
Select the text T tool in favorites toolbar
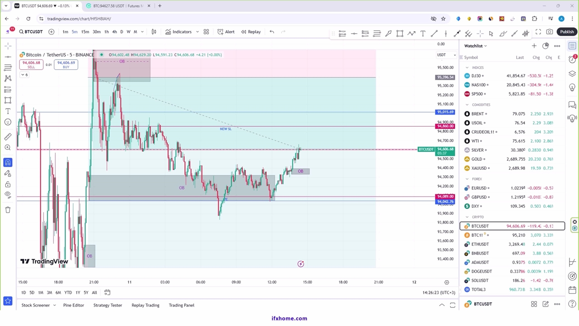422,33
